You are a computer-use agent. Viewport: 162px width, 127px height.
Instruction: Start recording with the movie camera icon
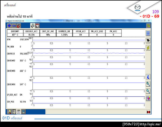tap(148, 41)
